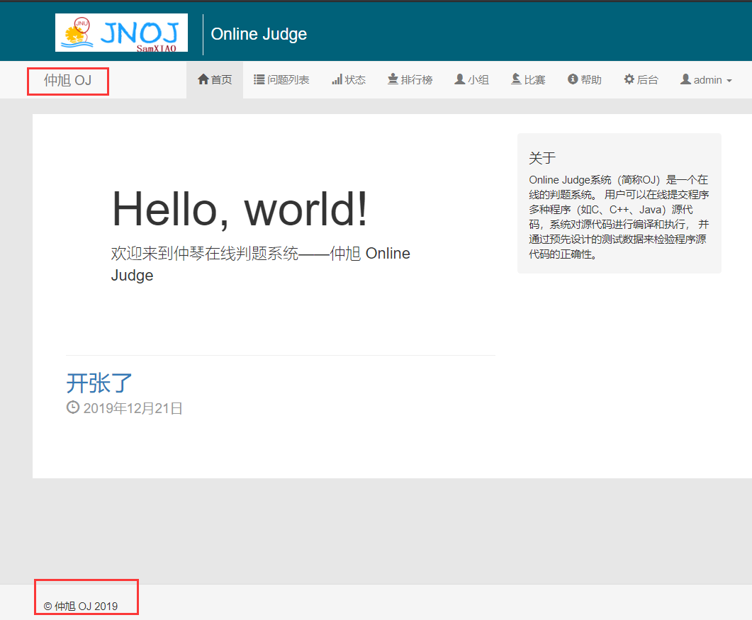Viewport: 752px width, 620px height.
Task: Click the © 仲旭 OJ 2019 footer text
Action: tap(81, 606)
